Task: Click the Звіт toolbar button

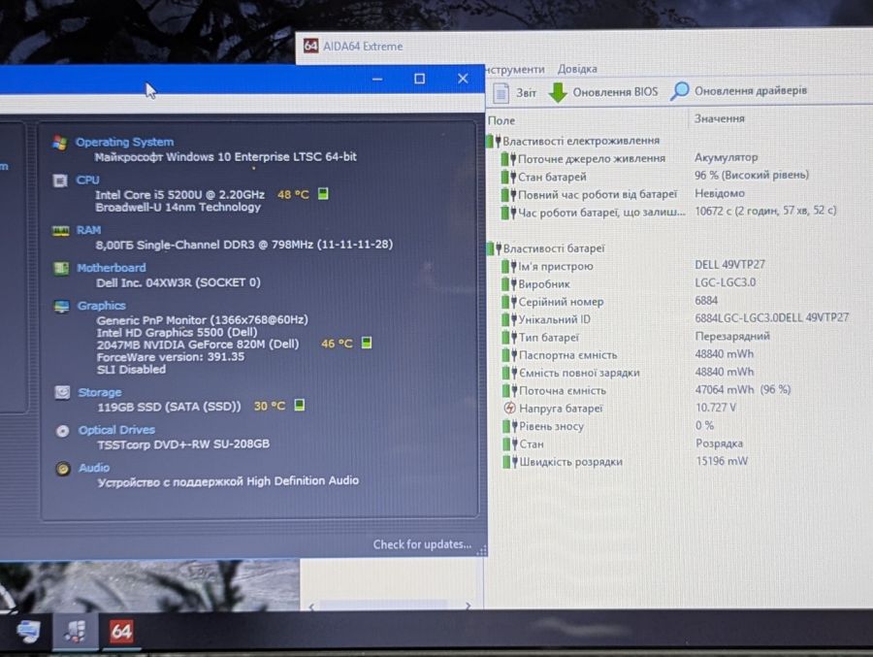Action: point(515,93)
